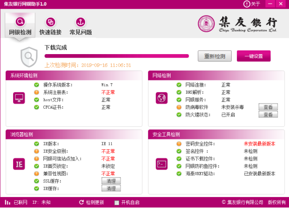This screenshot has width=289, height=208.
Task: Open the 网银检测 tab
Action: click(x=20, y=26)
